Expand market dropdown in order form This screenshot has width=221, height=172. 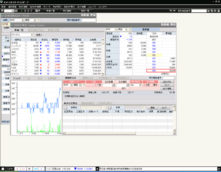coord(80,85)
